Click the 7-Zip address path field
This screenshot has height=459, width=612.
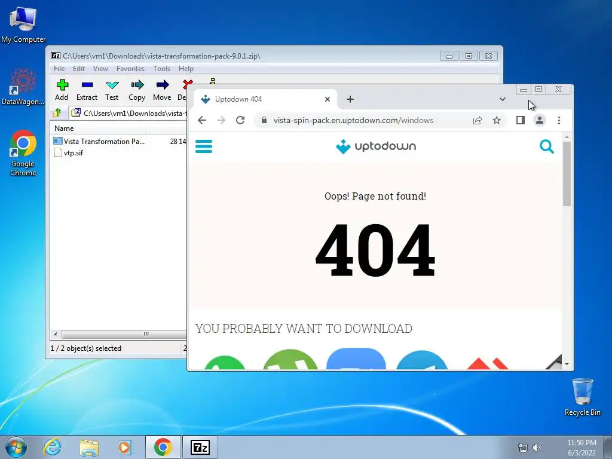point(129,113)
